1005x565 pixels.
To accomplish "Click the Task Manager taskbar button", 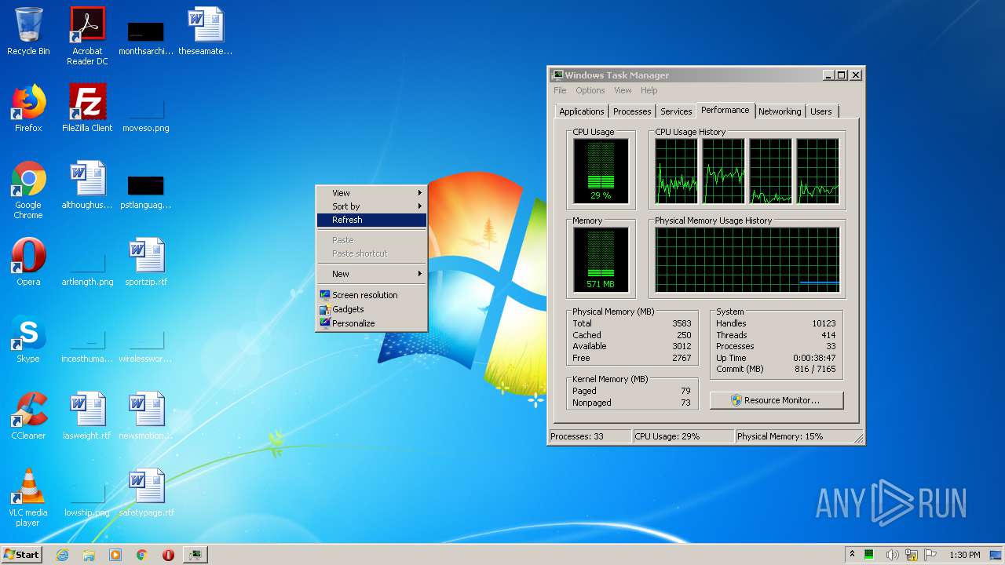I will tap(195, 555).
